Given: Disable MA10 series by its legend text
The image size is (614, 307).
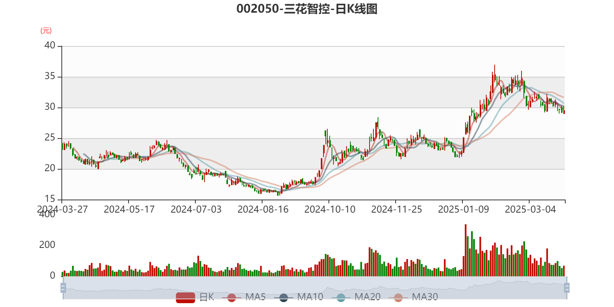Looking at the screenshot, I should coord(310,297).
